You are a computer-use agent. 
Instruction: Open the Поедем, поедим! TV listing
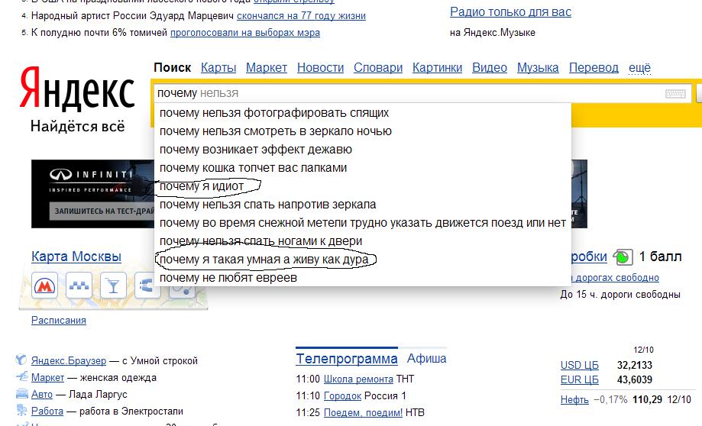click(363, 412)
